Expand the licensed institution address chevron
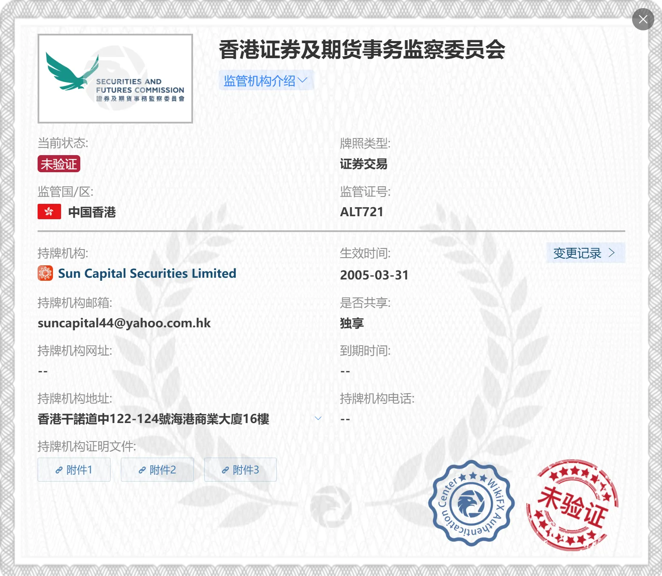Screen dimensions: 662x576 coord(318,418)
